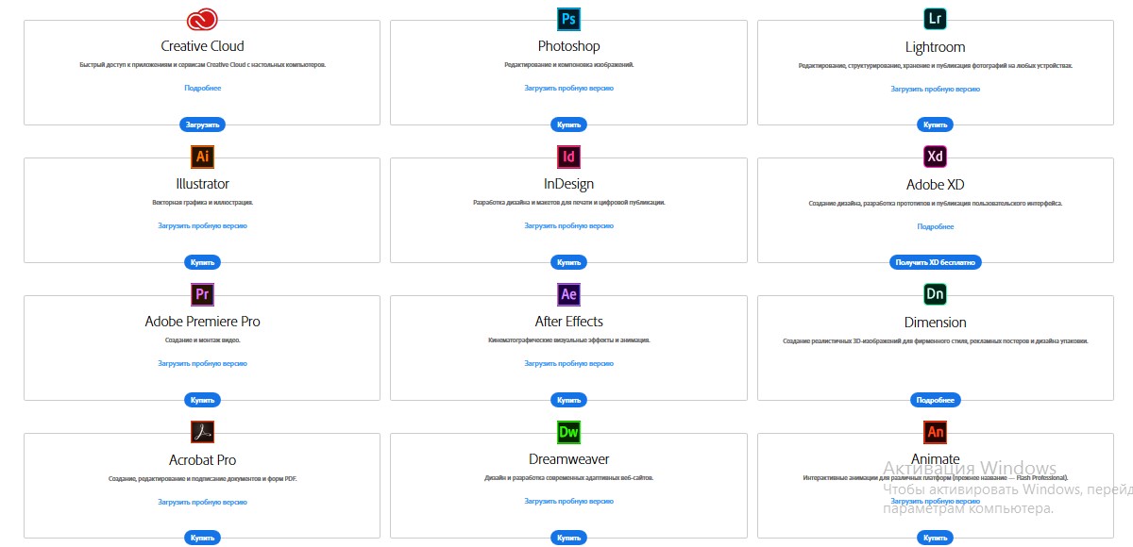
Task: Click the Premiere description Создание и монтаж видео
Action: coord(202,340)
